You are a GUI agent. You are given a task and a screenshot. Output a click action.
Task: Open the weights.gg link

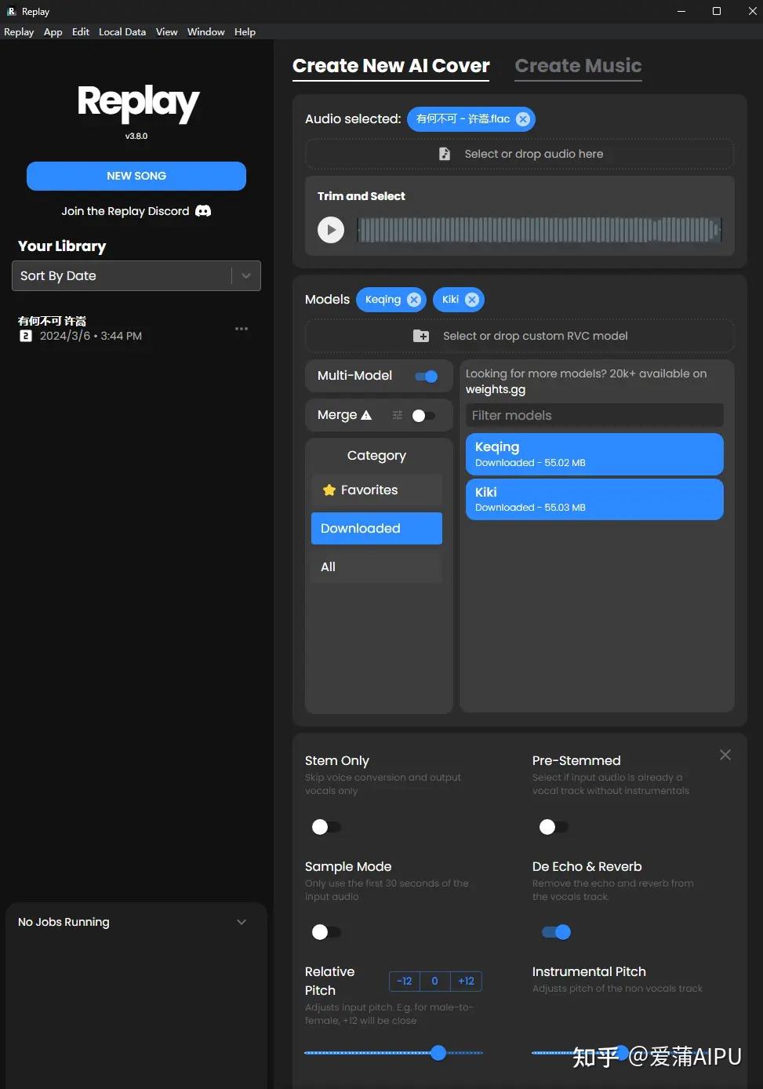(x=496, y=389)
